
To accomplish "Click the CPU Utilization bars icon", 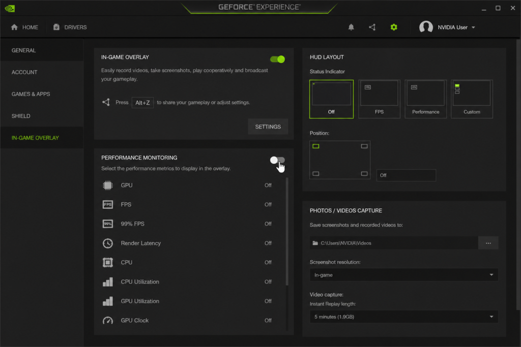I will pos(108,281).
